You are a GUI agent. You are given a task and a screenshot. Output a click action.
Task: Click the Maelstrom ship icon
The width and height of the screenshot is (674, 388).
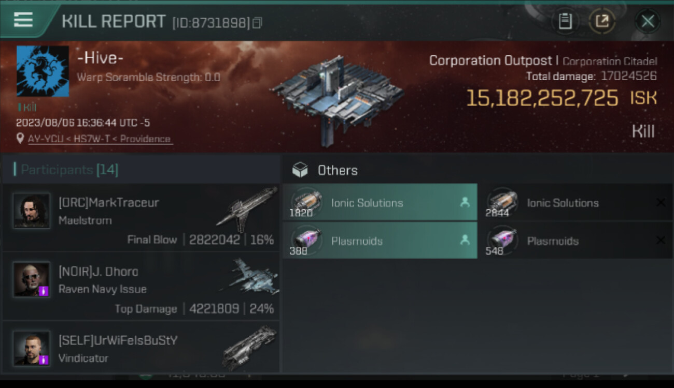[247, 209]
